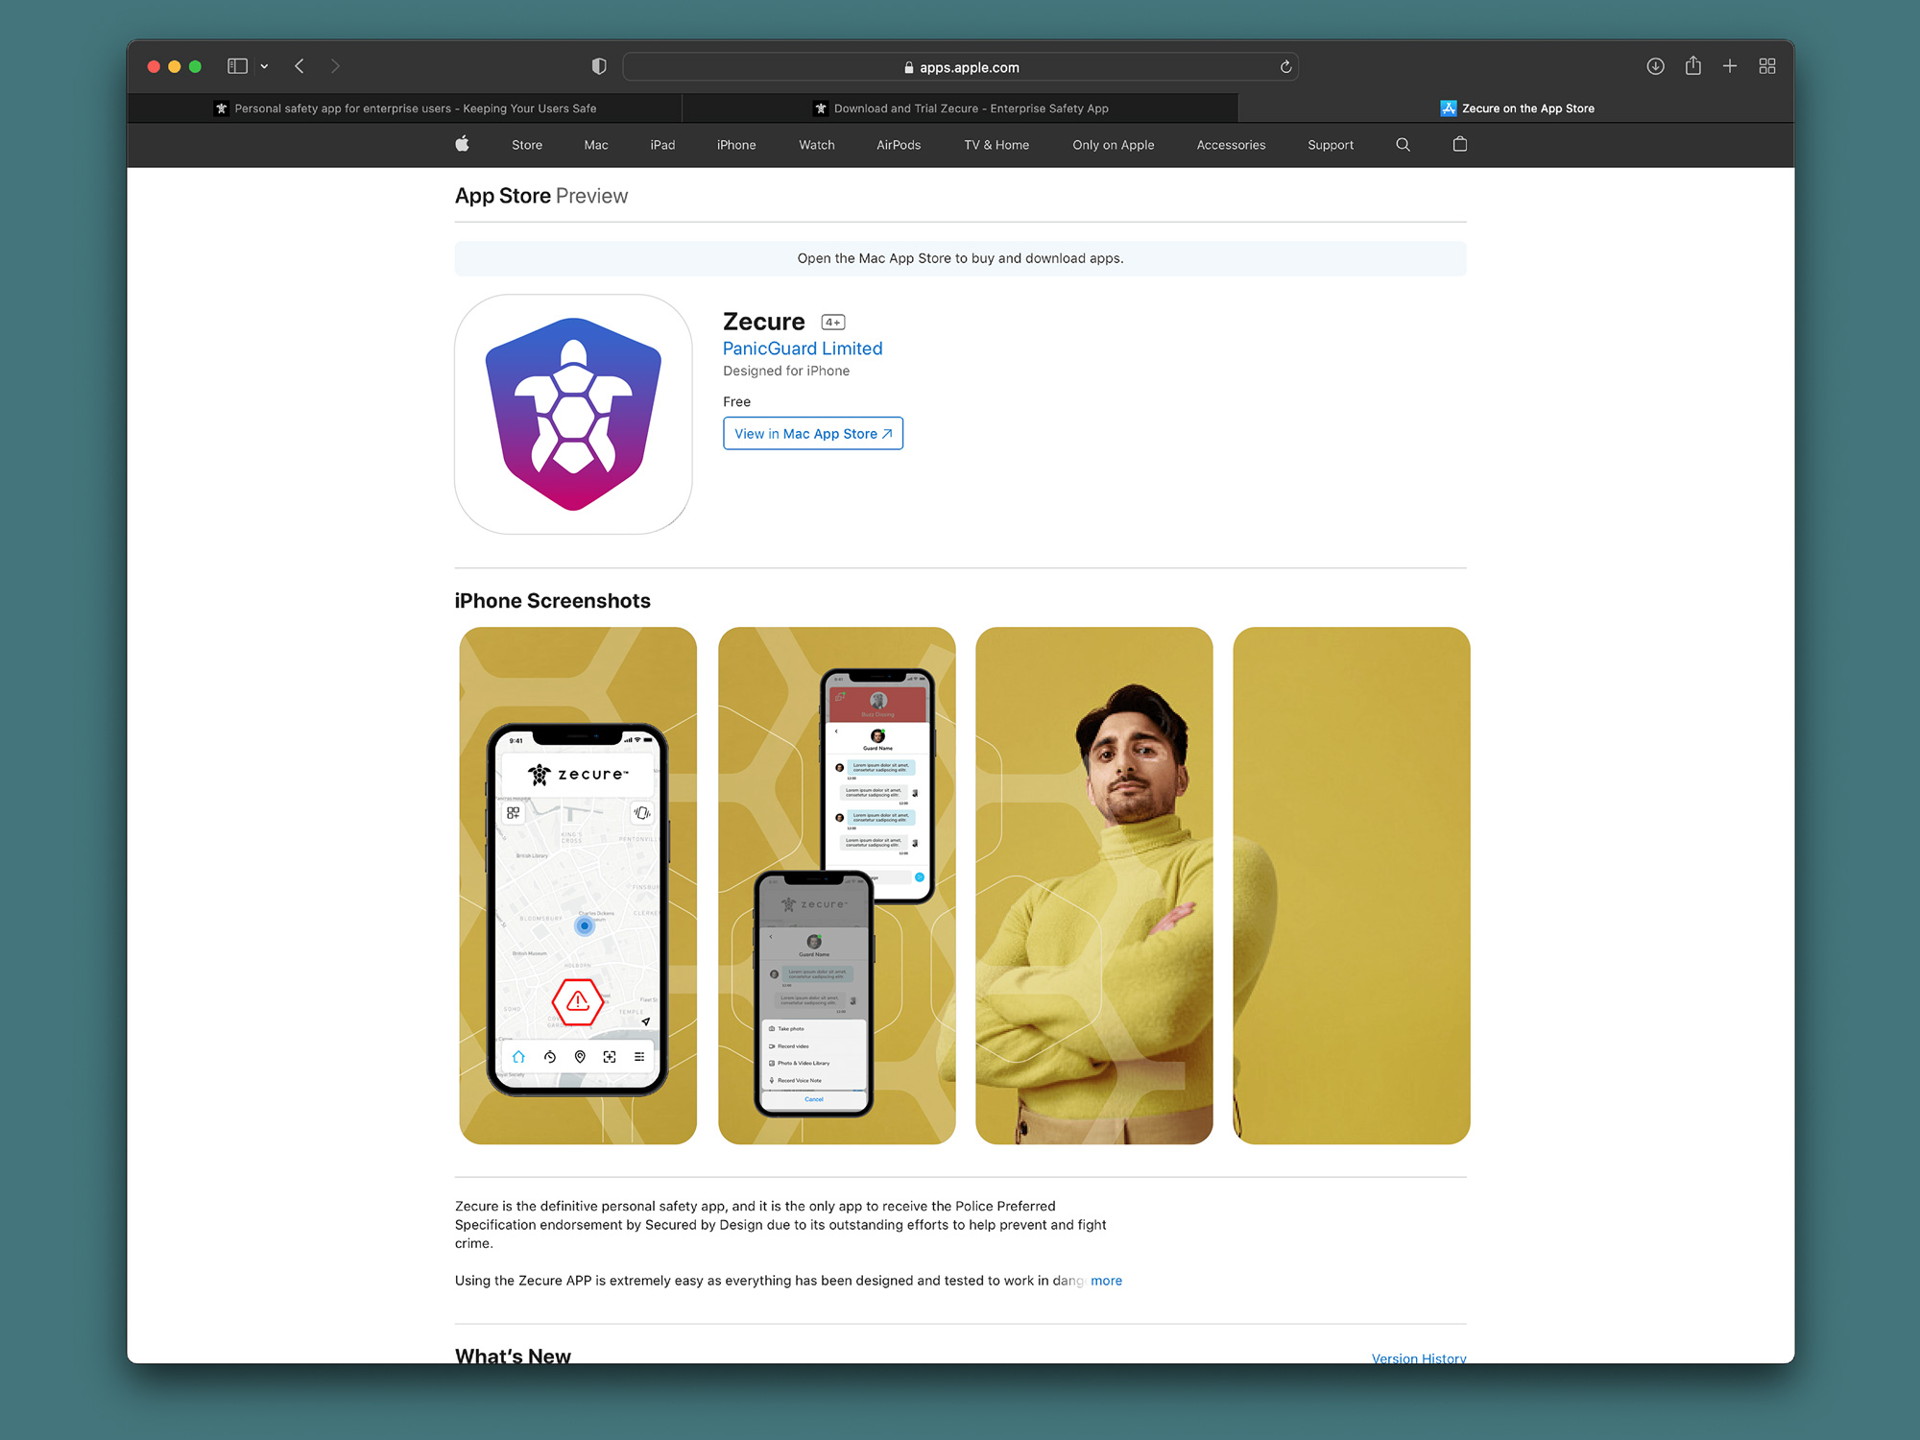
Task: Open the privacy report shield icon
Action: click(599, 66)
